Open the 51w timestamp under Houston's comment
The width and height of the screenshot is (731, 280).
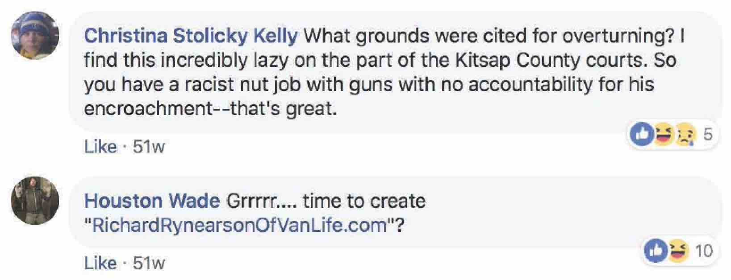(x=149, y=263)
